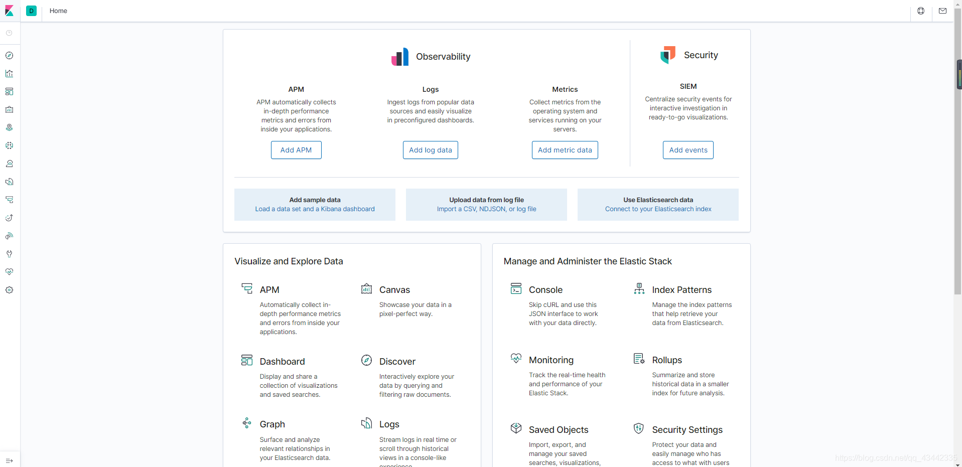The height and width of the screenshot is (467, 962).
Task: Click the Dashboard feature icon
Action: point(247,360)
